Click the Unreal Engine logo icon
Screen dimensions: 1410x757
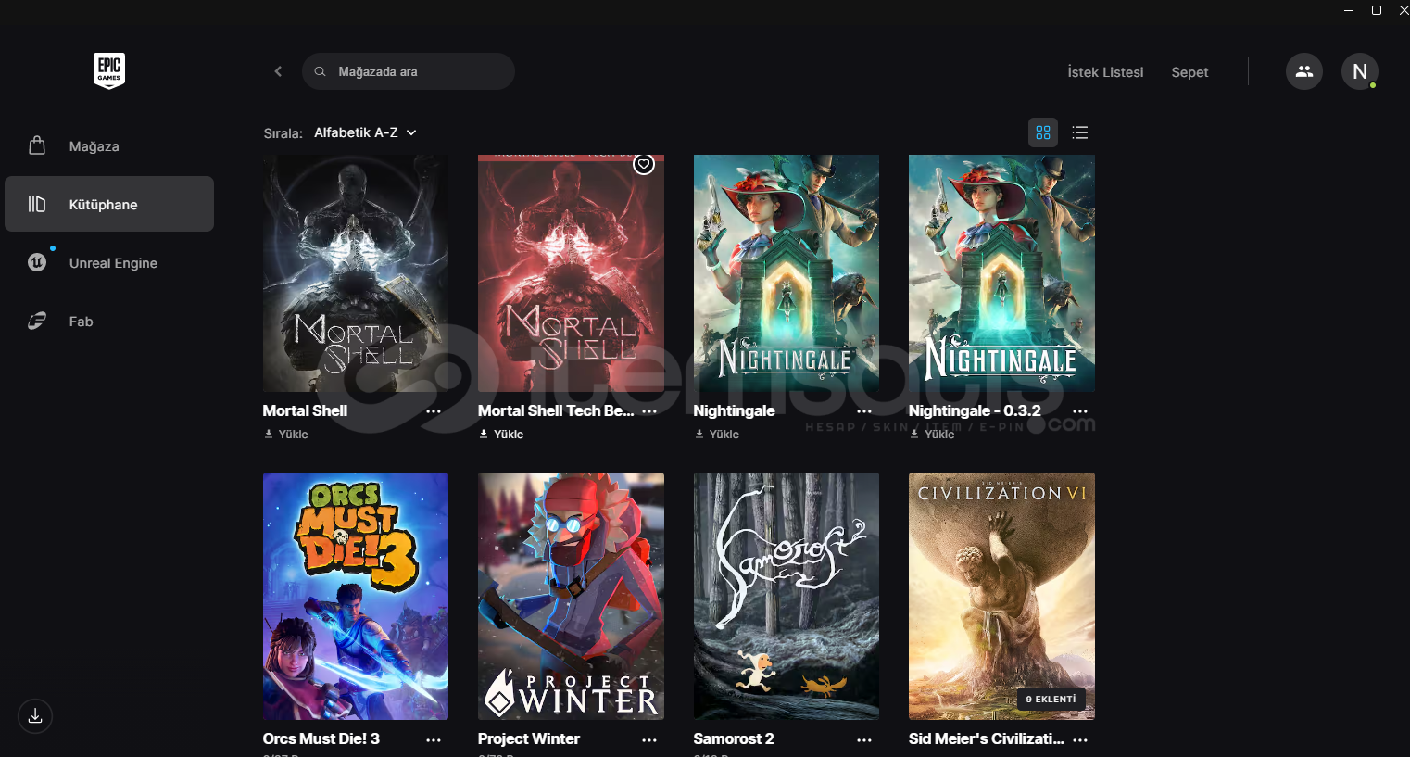click(x=37, y=262)
